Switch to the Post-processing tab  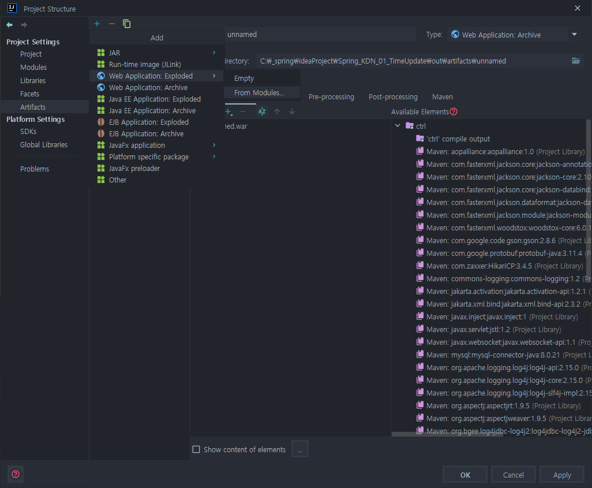point(393,97)
